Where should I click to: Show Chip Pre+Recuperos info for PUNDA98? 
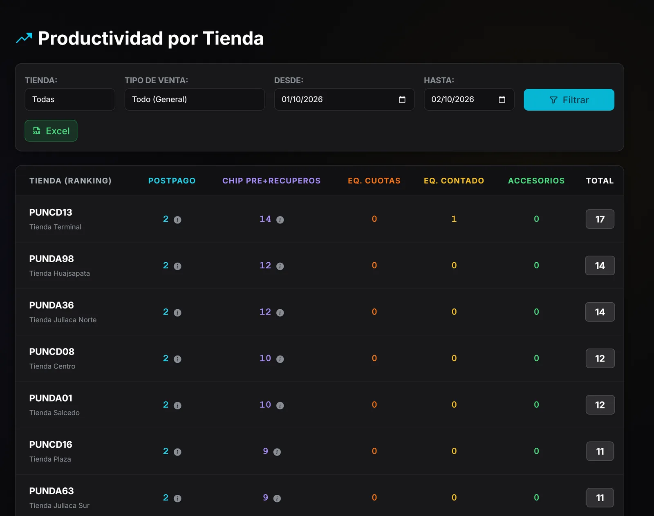pos(280,266)
